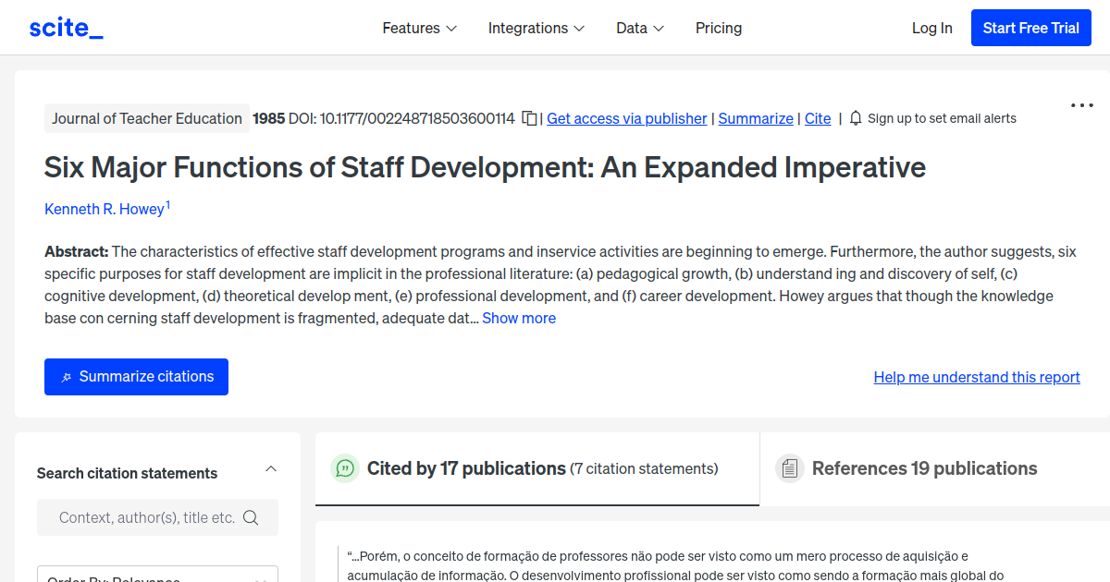The width and height of the screenshot is (1110, 582).
Task: Click Help me understand this report
Action: [977, 377]
